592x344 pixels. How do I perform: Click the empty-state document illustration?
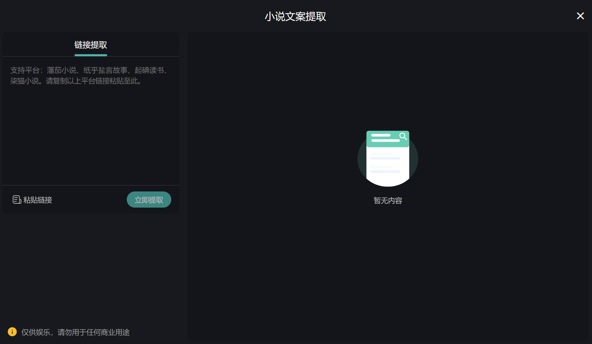(388, 159)
